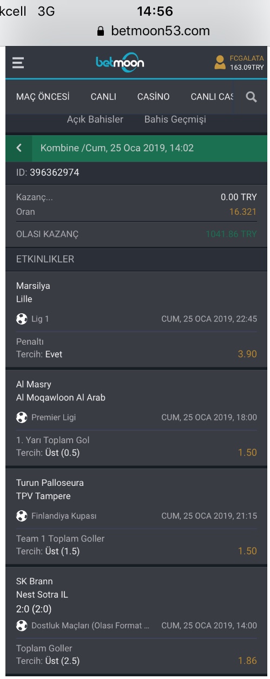
Task: Tap the padlock icon next to betmoon53.com
Action: click(100, 31)
